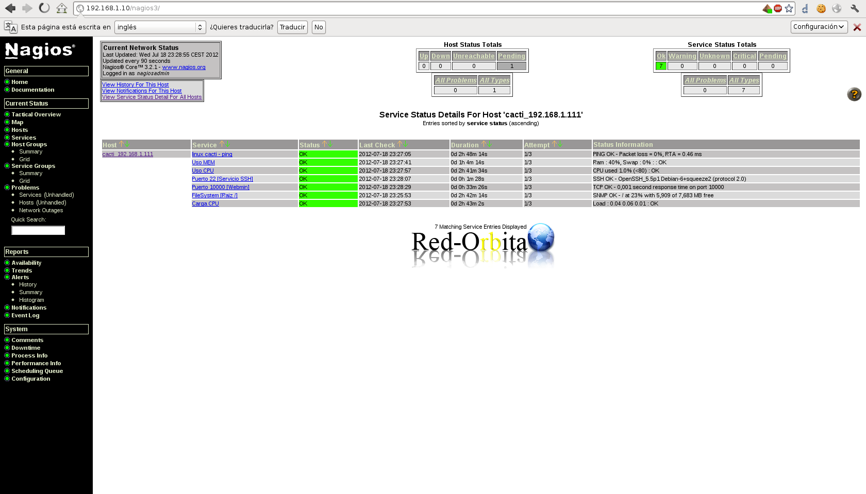Click the Adblock Plus ABP icon

(x=778, y=8)
